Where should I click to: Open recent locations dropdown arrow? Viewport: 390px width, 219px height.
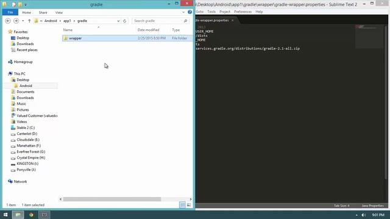(x=23, y=21)
